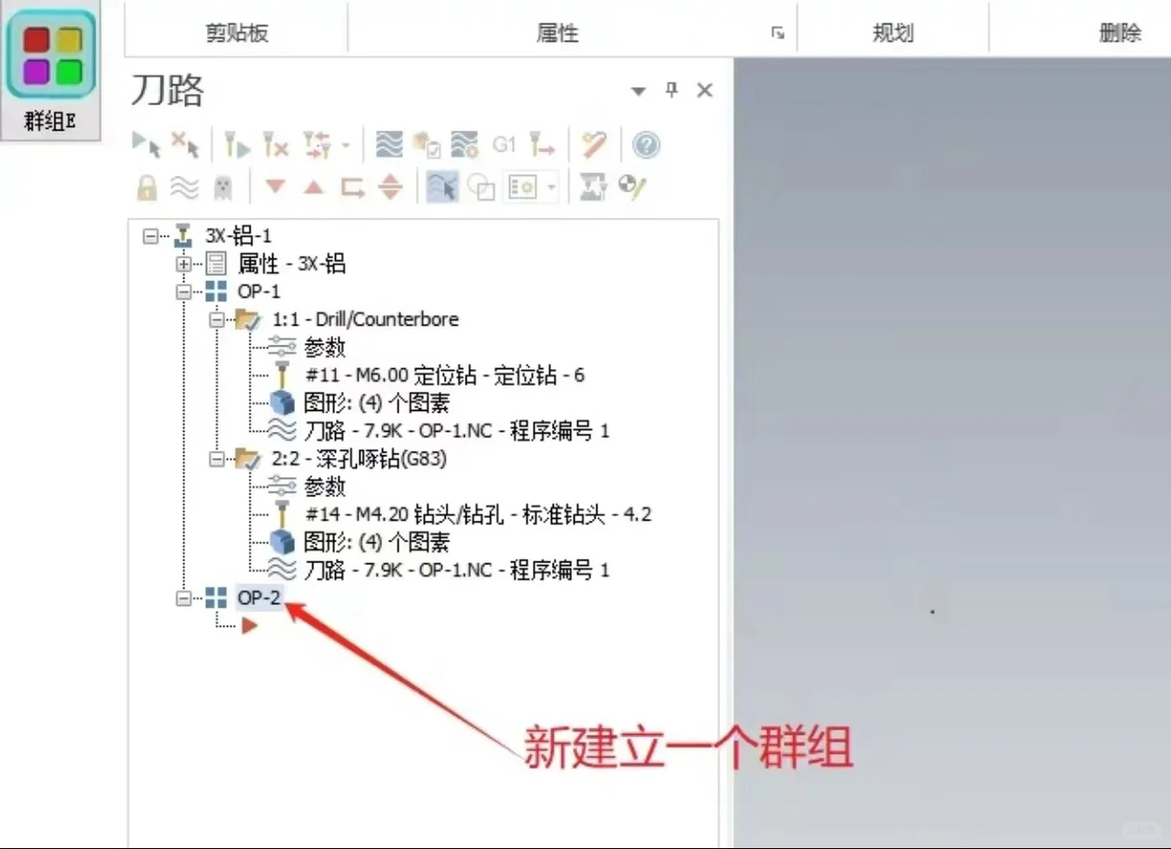
Task: Open the 属性 dialog launcher arrow
Action: point(776,32)
